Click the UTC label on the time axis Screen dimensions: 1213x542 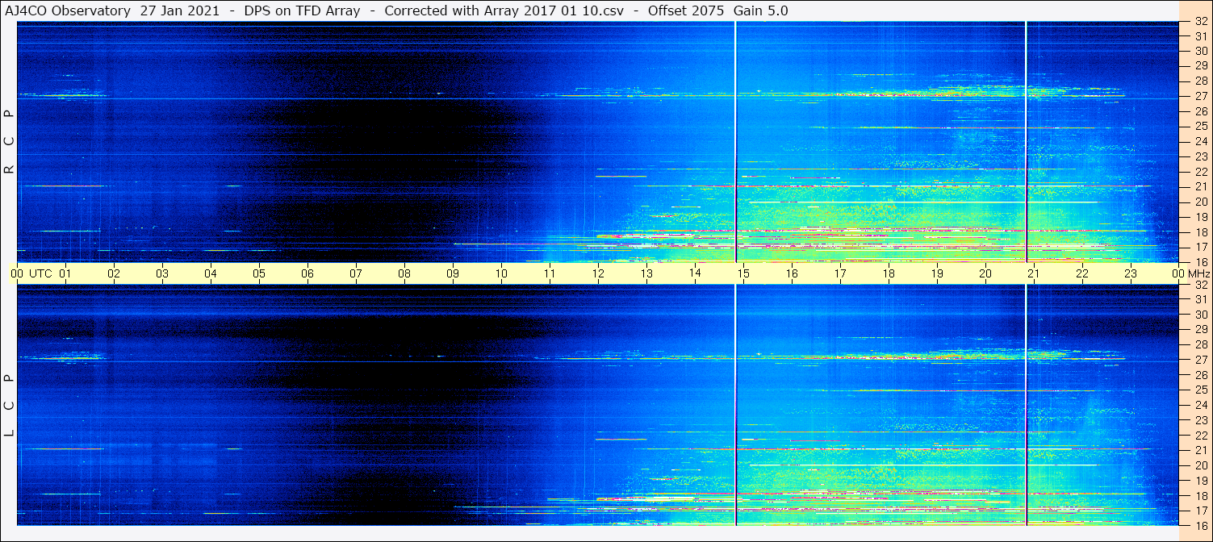[40, 273]
